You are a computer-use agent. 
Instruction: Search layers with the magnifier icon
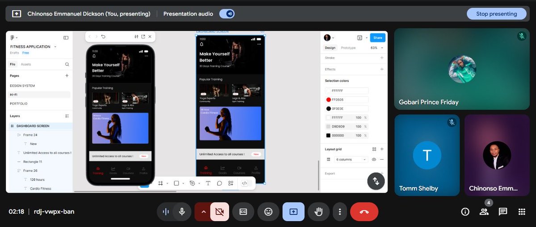67,64
